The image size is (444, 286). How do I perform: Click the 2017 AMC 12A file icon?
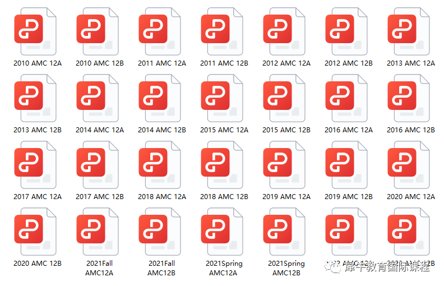pyautogui.click(x=35, y=163)
